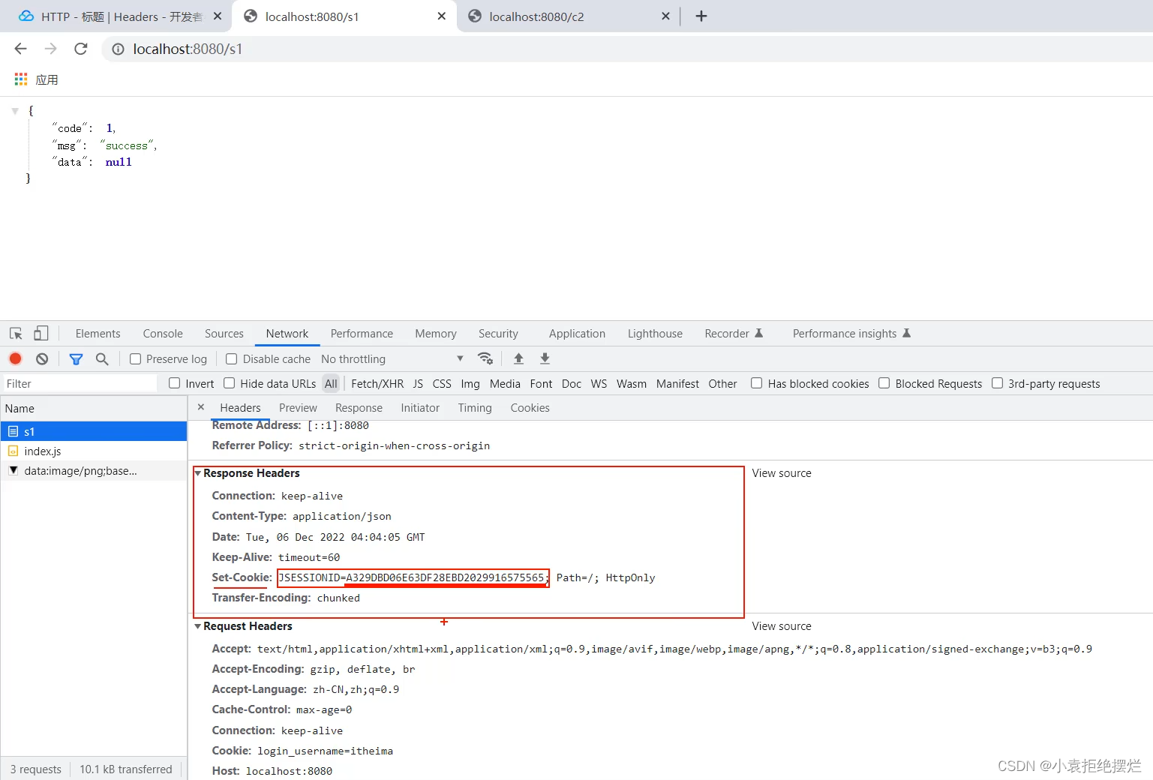The height and width of the screenshot is (780, 1153).
Task: Check Blocked Requests
Action: 884,383
